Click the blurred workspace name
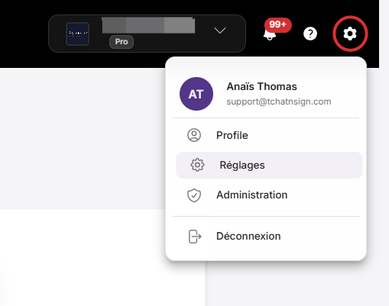Screen dimensions: 389x306 click(148, 25)
